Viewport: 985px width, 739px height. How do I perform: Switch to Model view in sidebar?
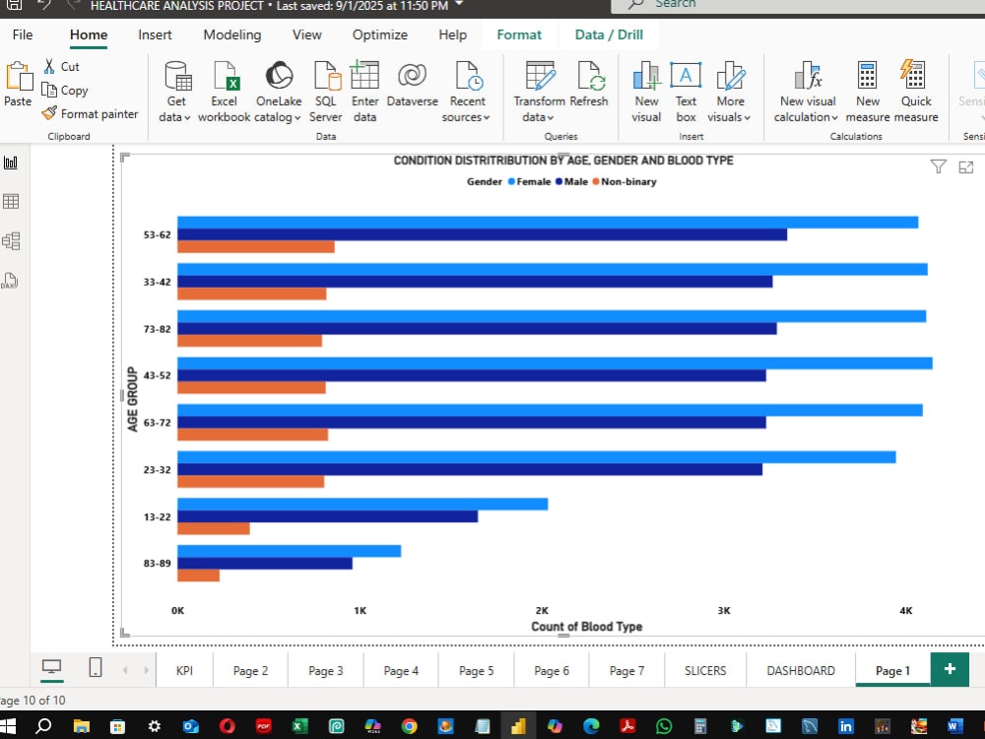(x=11, y=240)
